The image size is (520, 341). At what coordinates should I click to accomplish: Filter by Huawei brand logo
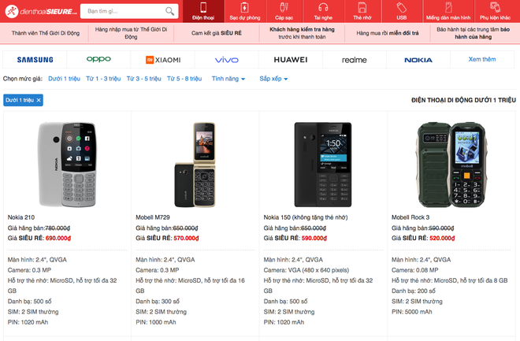click(x=291, y=60)
